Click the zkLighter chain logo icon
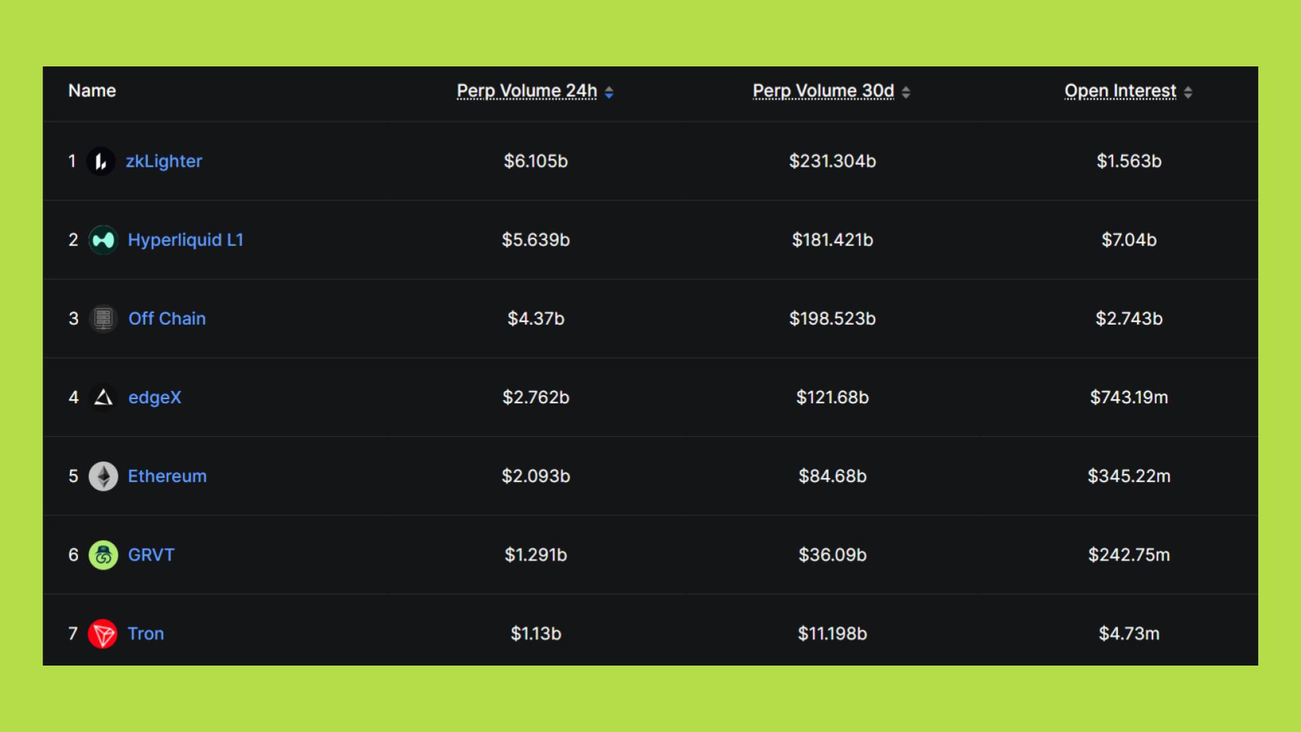 (101, 161)
